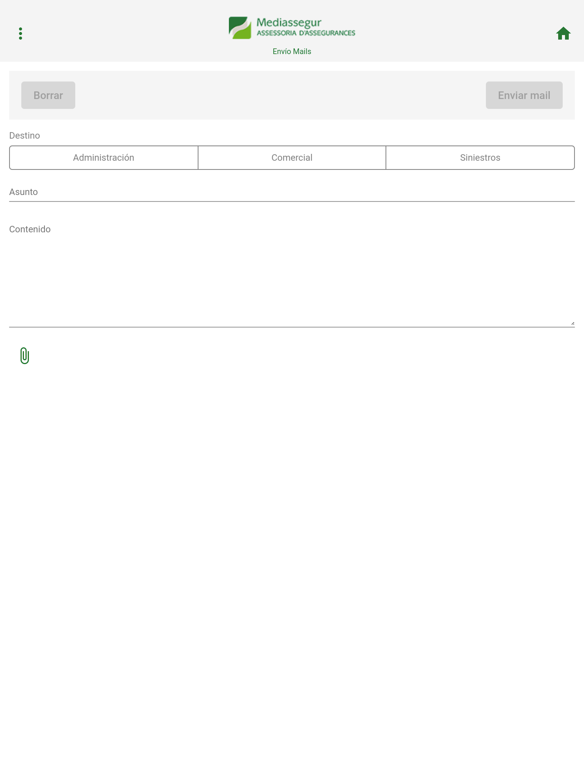
Task: Select Siniestros as destination
Action: 480,158
